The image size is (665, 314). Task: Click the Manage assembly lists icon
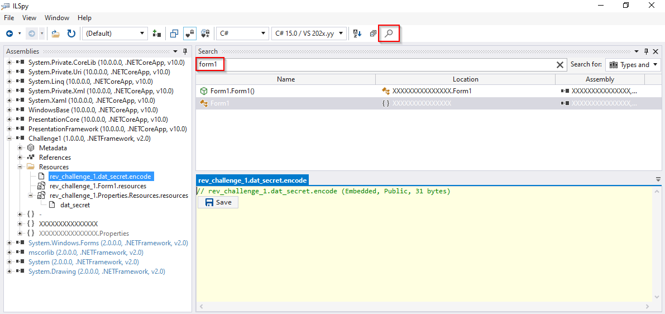[157, 34]
